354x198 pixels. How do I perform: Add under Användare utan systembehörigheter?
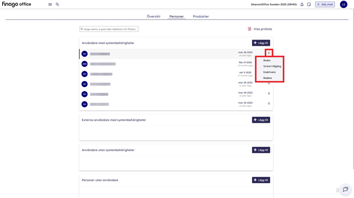click(x=261, y=150)
